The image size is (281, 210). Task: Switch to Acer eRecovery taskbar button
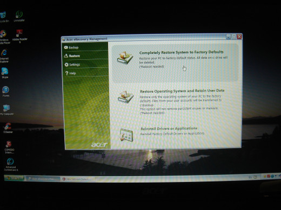[43, 179]
